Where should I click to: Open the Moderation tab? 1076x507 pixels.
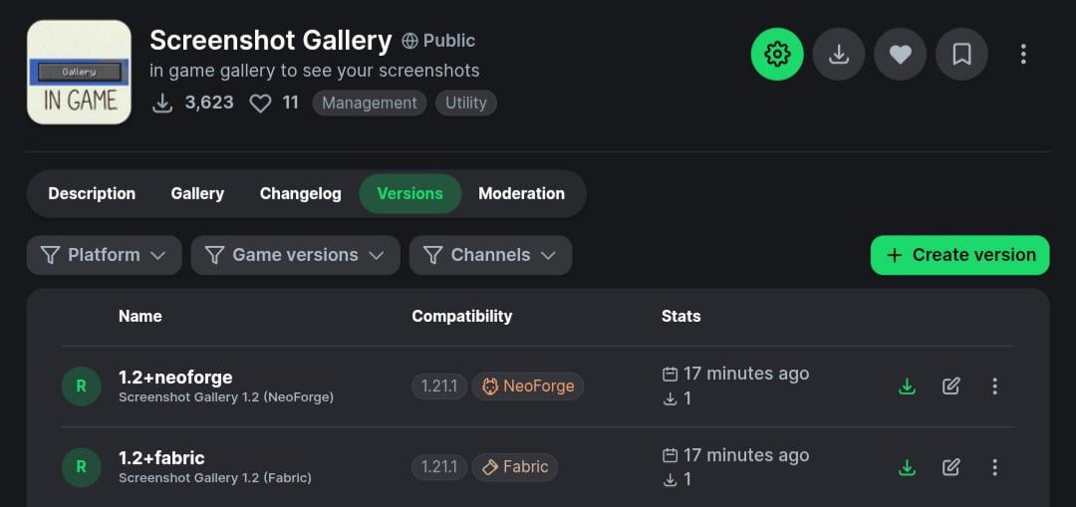click(x=521, y=194)
